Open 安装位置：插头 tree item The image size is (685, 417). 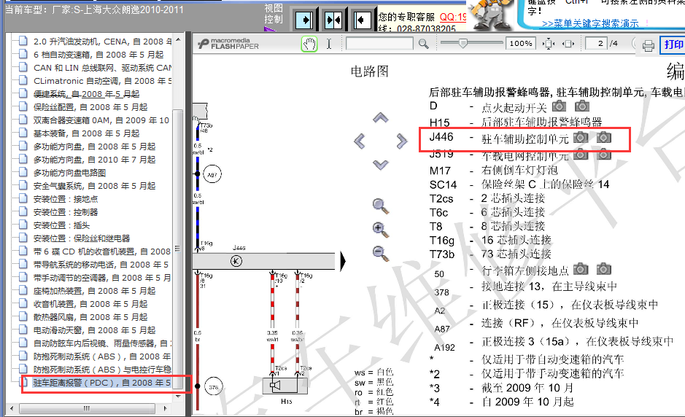click(x=61, y=225)
